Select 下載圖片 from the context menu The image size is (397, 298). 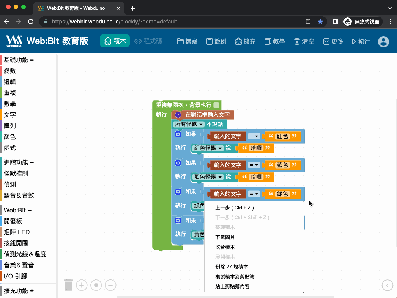click(x=225, y=237)
